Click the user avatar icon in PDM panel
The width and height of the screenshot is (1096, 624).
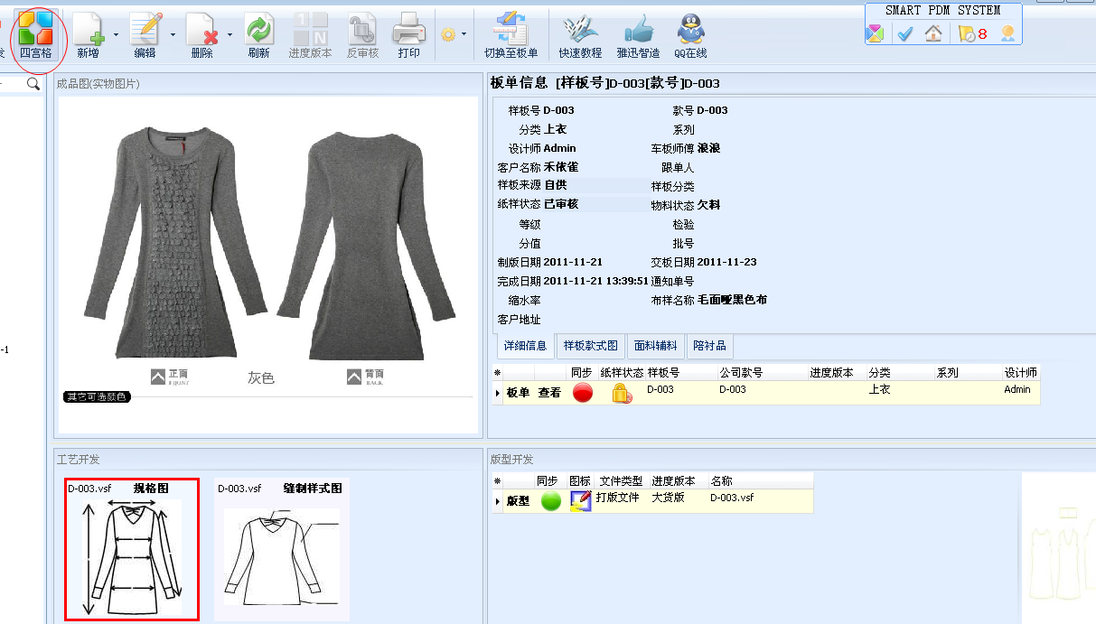tap(1007, 33)
